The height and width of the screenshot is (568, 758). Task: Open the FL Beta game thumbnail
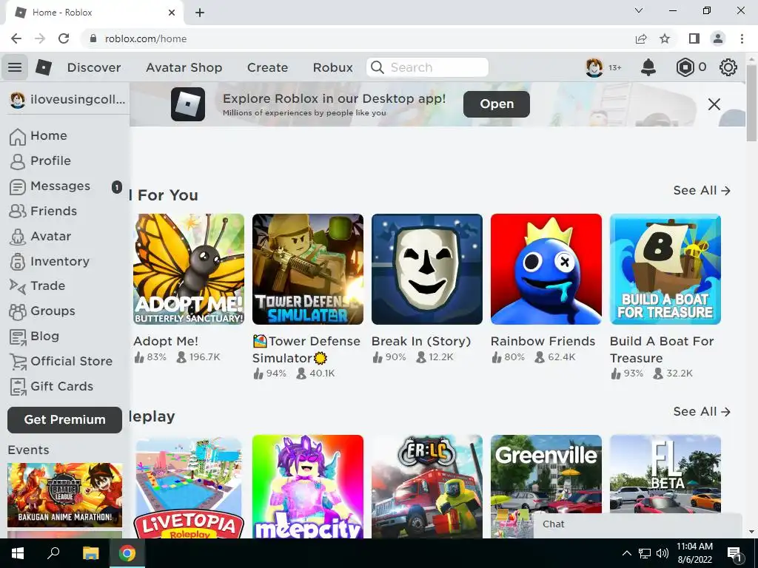tap(665, 473)
